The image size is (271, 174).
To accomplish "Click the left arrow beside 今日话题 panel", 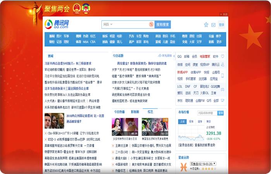I will point(174,56).
